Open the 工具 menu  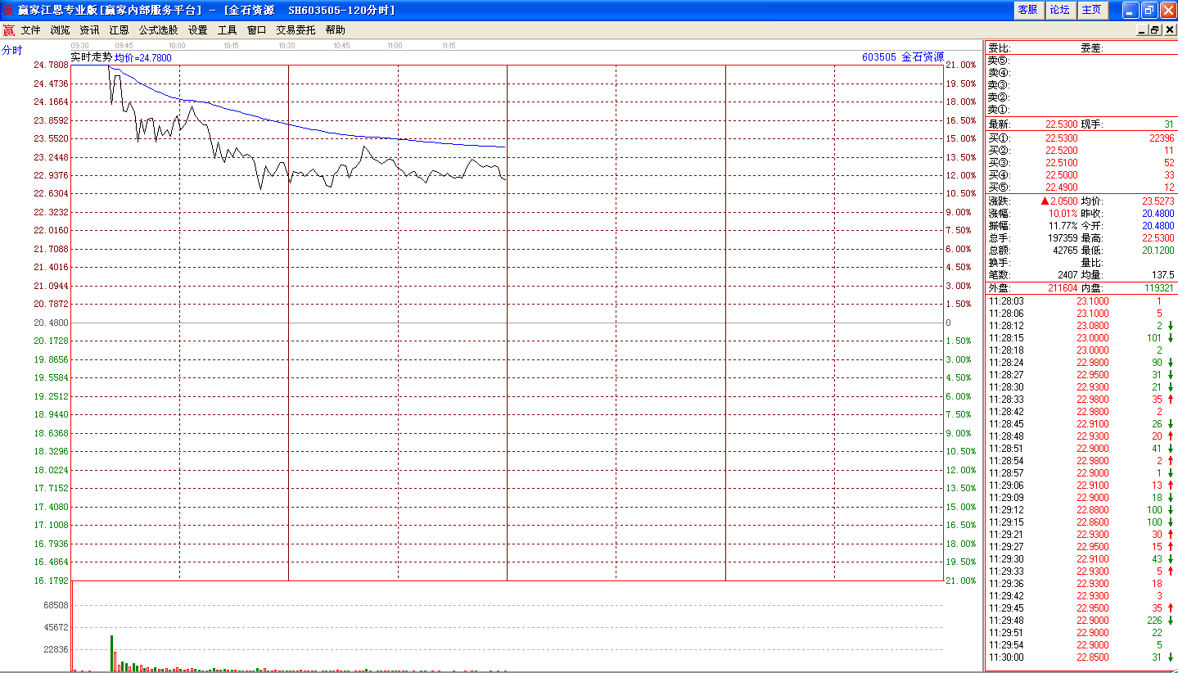(x=227, y=30)
